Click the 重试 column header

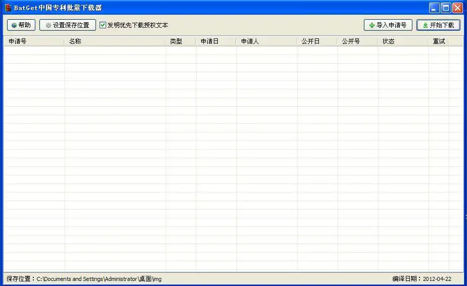tap(438, 41)
